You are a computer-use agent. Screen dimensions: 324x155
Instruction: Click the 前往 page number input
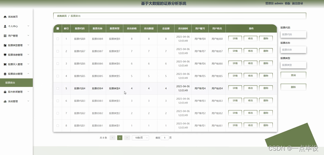(165, 138)
